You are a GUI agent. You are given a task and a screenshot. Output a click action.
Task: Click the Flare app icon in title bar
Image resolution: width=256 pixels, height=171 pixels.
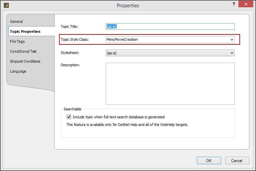point(6,5)
